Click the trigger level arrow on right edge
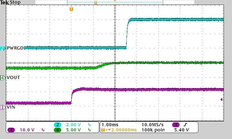This screenshot has width=232, height=139. click(222, 100)
